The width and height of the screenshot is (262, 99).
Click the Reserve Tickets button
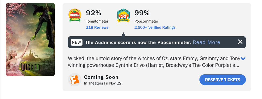coord(223,80)
